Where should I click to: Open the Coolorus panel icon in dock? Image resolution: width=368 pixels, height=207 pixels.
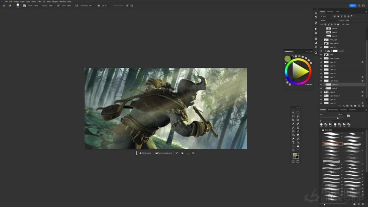[316, 53]
